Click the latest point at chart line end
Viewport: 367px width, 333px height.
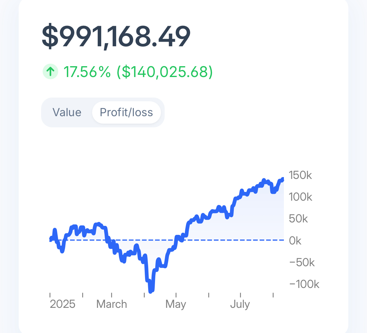coord(283,179)
